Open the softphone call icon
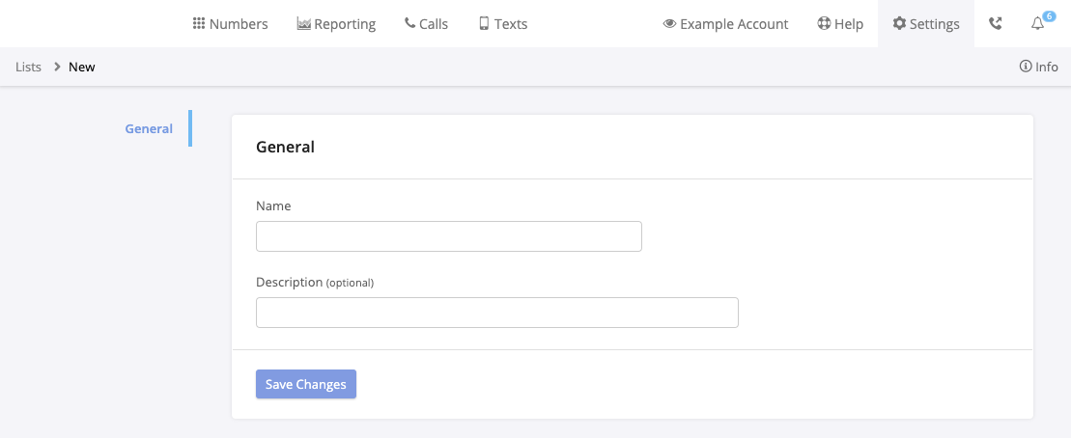 [996, 23]
